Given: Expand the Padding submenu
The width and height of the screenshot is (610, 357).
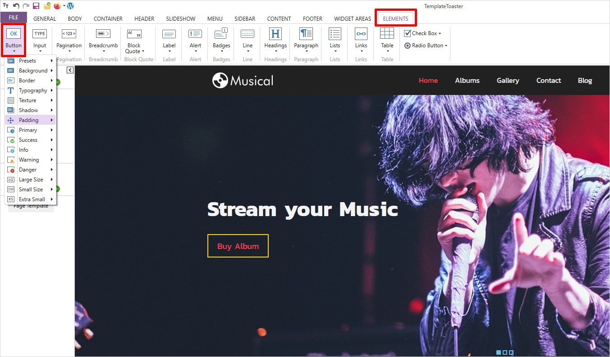Looking at the screenshot, I should coord(30,120).
